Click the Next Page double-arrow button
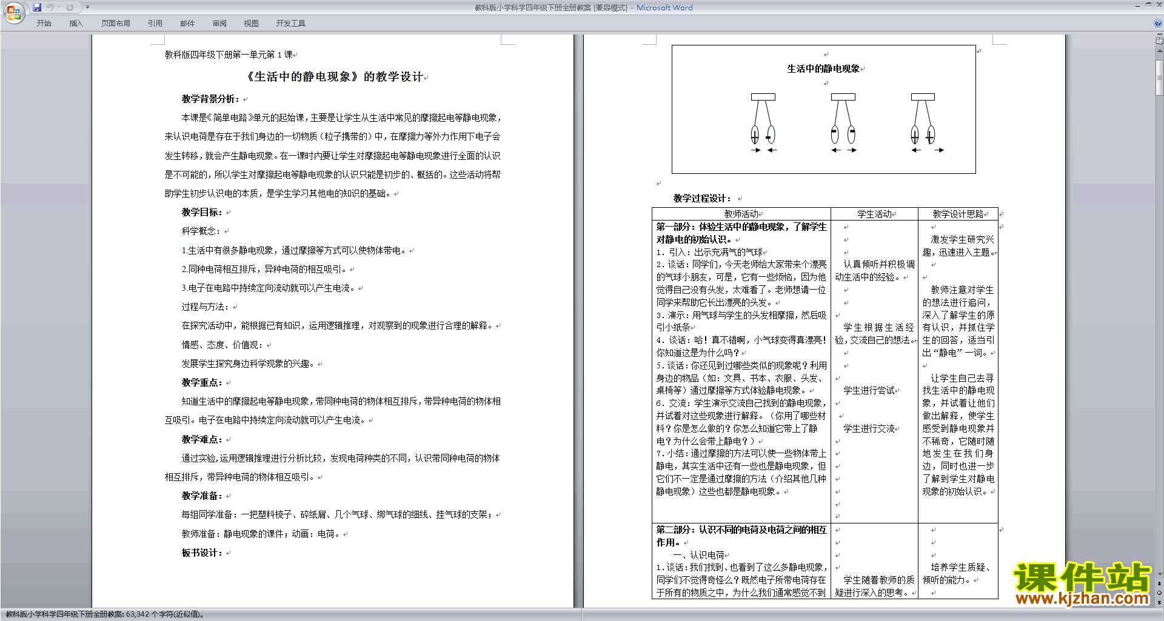The width and height of the screenshot is (1164, 621). [x=1160, y=602]
